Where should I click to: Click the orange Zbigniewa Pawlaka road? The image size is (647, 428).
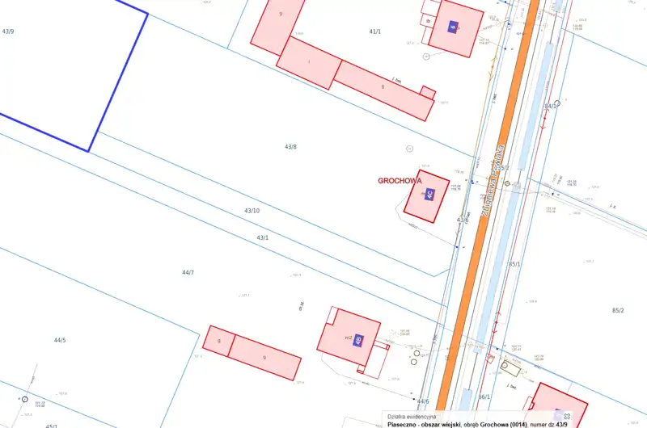click(x=477, y=242)
